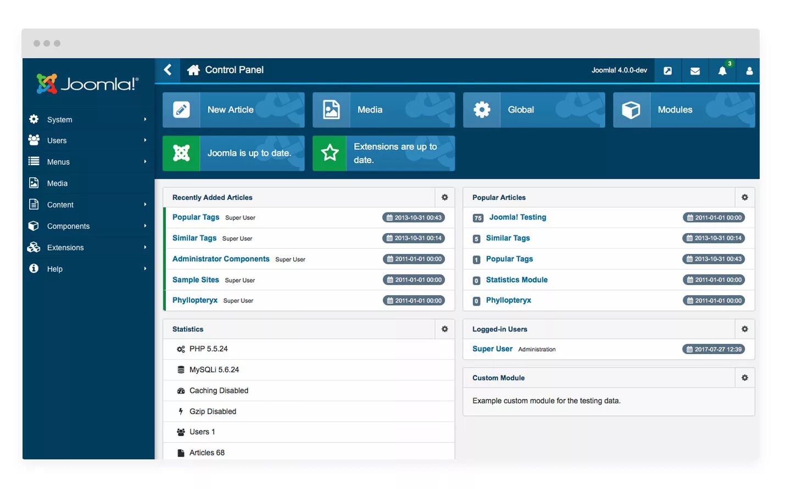This screenshot has height=489, width=791.
Task: Click the Gzip Disabled statistics row
Action: pyautogui.click(x=309, y=412)
